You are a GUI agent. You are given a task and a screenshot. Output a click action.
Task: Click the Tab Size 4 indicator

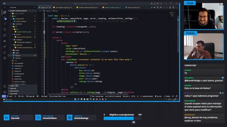126,96
